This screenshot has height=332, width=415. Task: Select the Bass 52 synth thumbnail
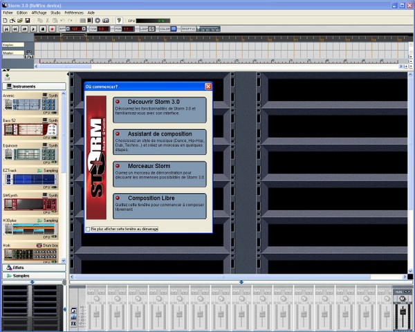(x=30, y=129)
